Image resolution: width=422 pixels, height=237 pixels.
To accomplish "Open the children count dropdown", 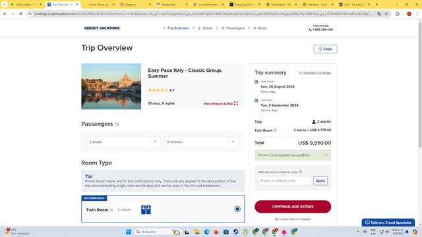I will [x=202, y=142].
